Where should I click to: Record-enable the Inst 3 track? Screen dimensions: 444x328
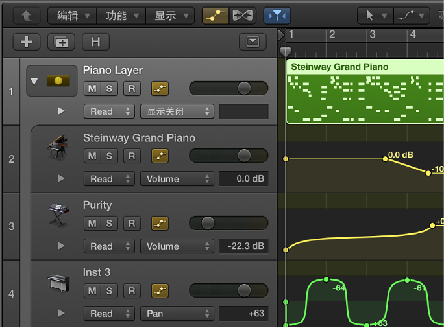[132, 290]
